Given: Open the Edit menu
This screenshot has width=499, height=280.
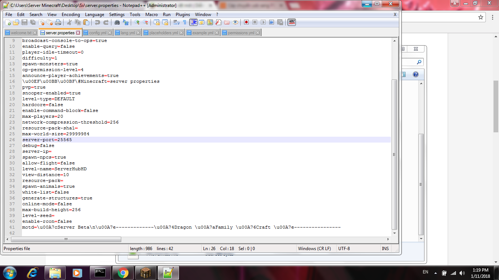Looking at the screenshot, I should click(21, 15).
